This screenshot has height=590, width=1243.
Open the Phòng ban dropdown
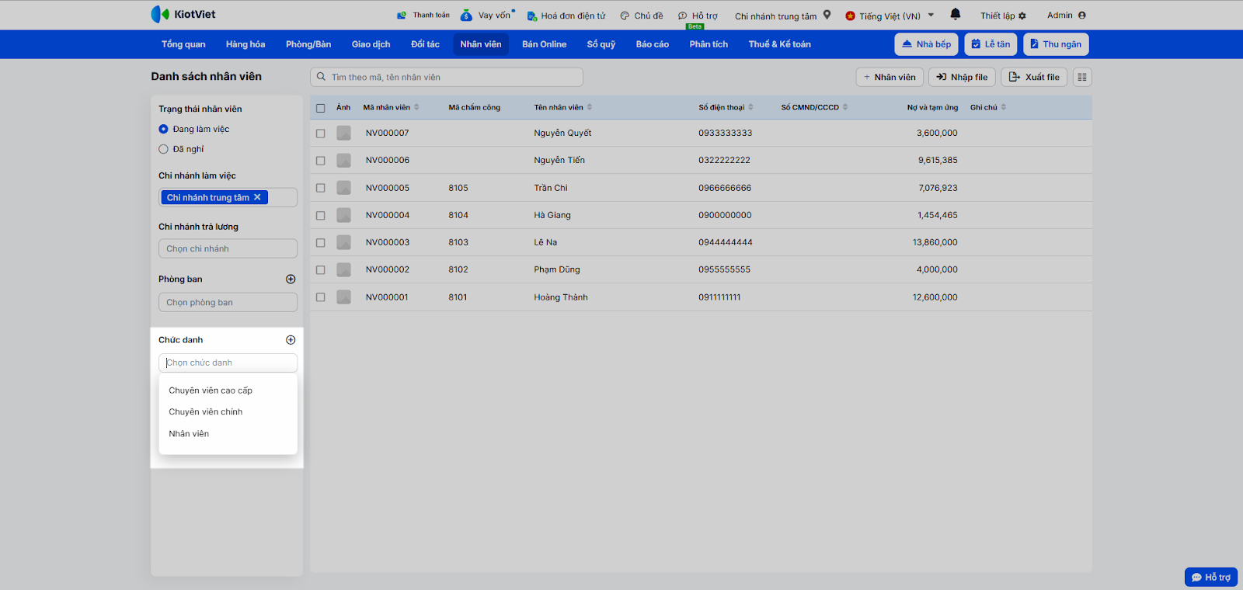(228, 303)
